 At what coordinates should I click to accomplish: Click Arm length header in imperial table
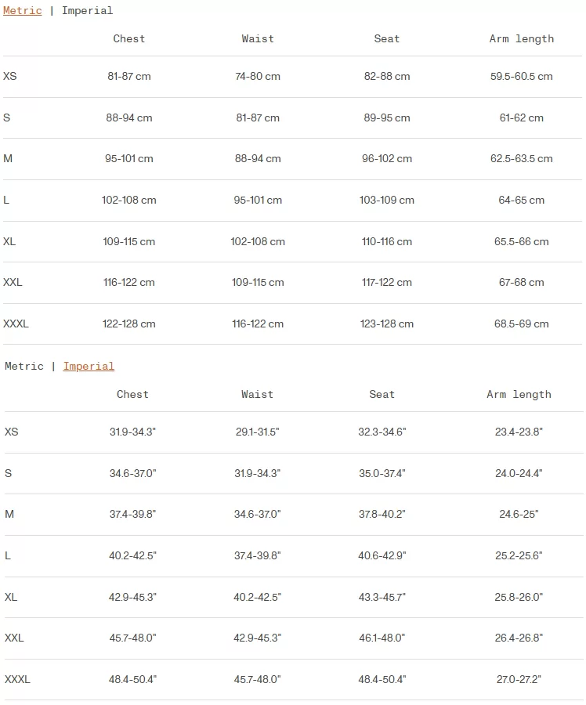pos(519,394)
